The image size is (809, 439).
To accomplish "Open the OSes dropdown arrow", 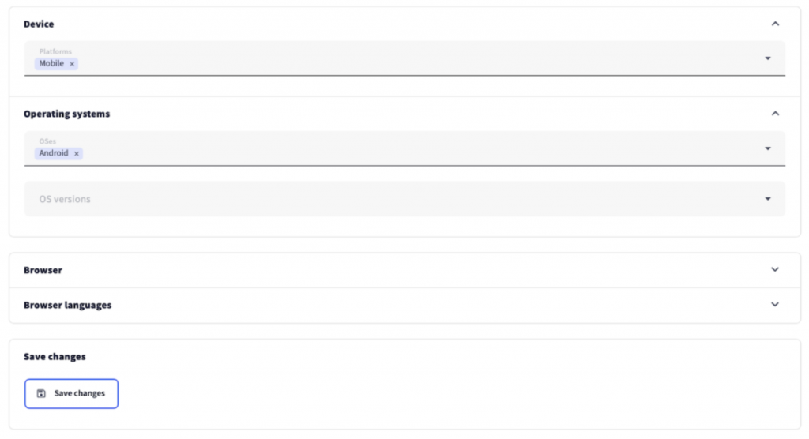I will click(768, 148).
